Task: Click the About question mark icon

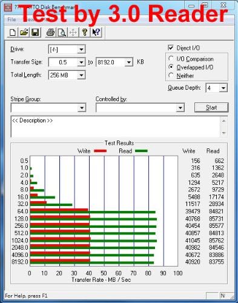Action: tap(85, 32)
